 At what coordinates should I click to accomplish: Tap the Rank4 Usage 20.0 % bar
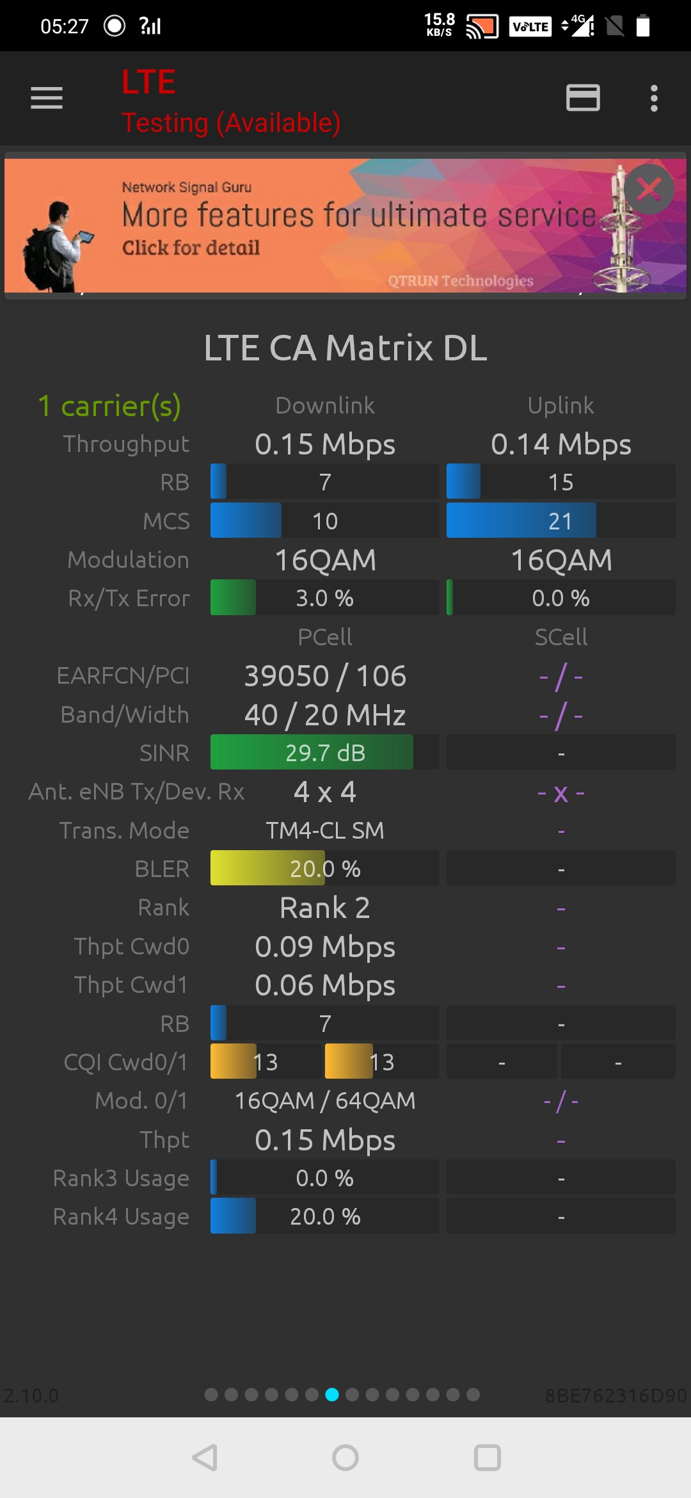point(324,1216)
